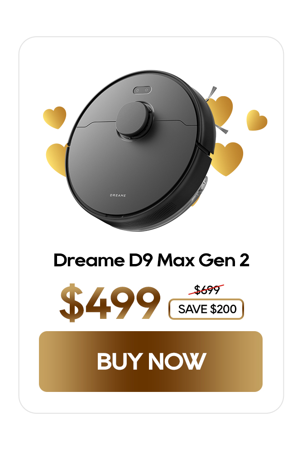The image size is (302, 450).
Task: Click the small gold heart at far right
Action: point(257,120)
